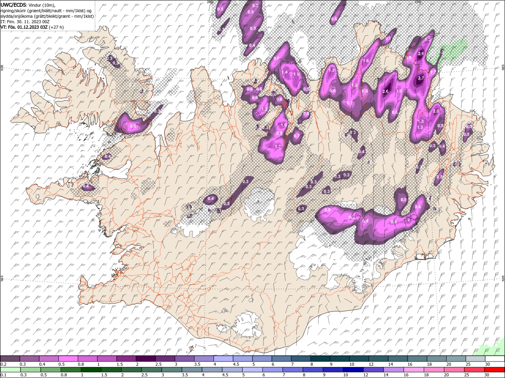The image size is (505, 378).
Task: Select lower scale swatch starting at 20
Action: 453,370
